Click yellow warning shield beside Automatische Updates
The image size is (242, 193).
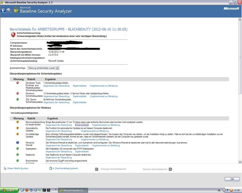(17, 128)
